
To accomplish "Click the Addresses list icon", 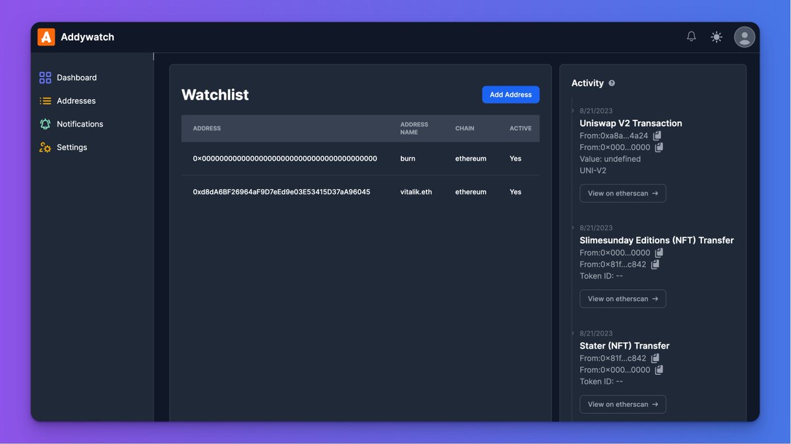I will pos(45,101).
